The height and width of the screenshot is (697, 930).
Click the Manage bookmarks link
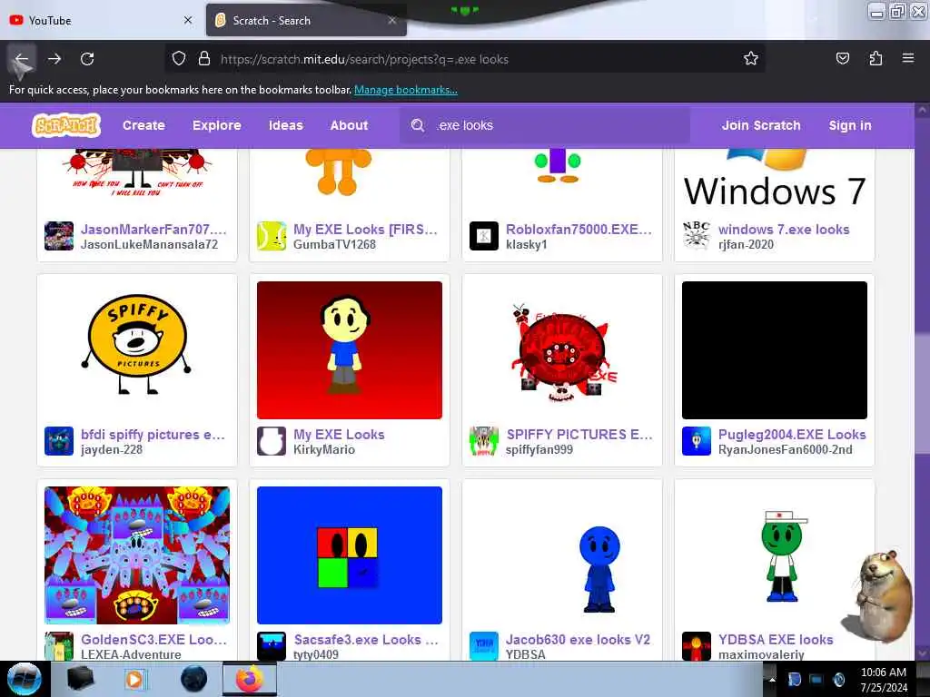(406, 90)
